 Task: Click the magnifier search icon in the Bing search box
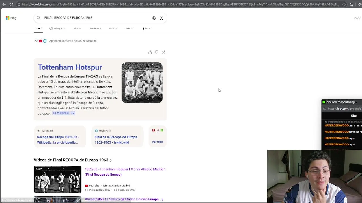pos(38,18)
